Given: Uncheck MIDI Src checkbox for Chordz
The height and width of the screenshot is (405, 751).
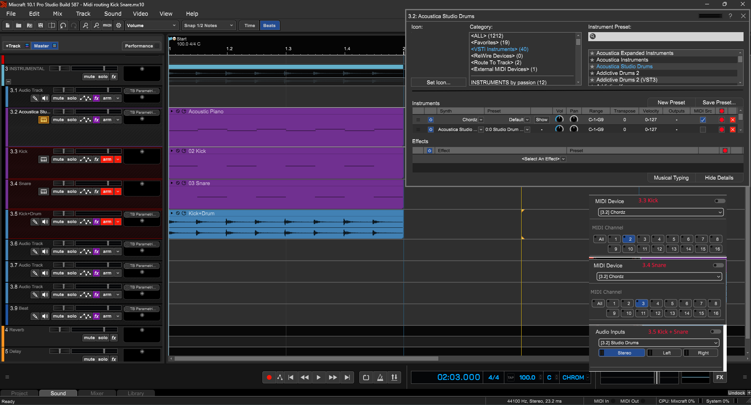Looking at the screenshot, I should (x=703, y=120).
